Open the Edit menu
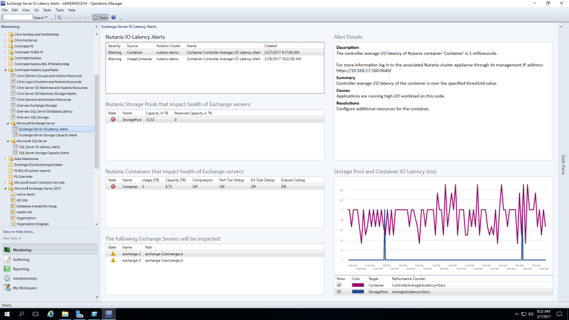 click(15, 10)
